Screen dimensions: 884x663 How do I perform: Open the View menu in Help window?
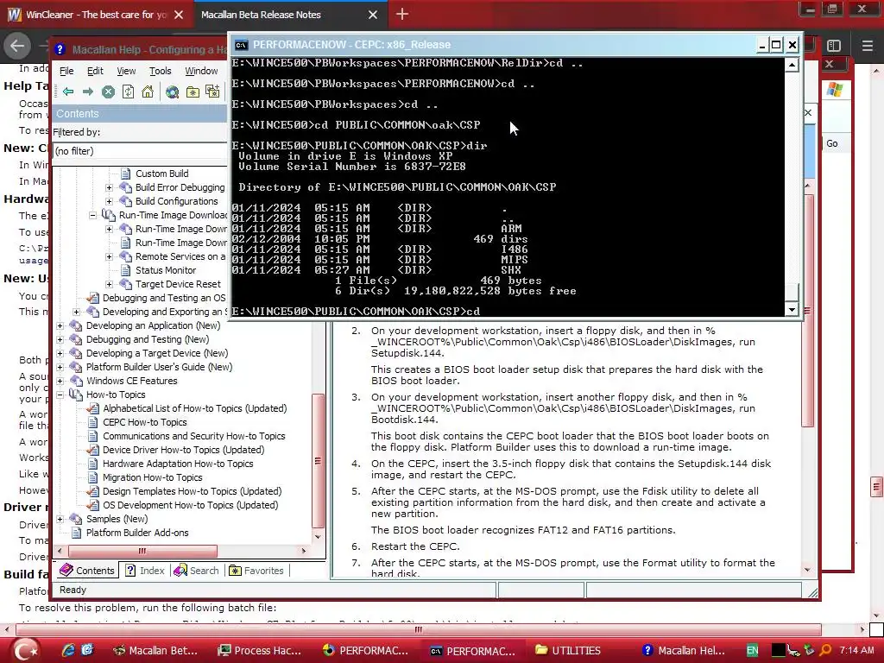[126, 71]
